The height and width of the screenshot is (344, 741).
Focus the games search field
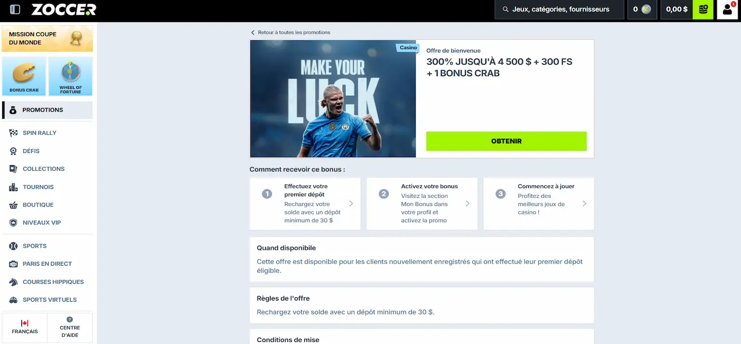point(559,10)
